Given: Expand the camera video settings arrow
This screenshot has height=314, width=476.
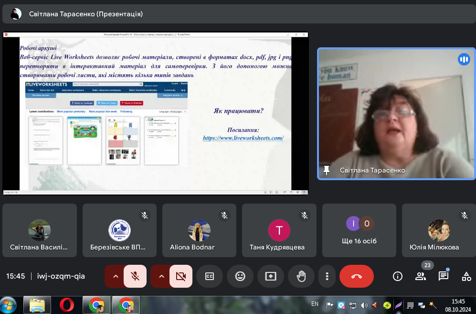Looking at the screenshot, I should coord(161,276).
